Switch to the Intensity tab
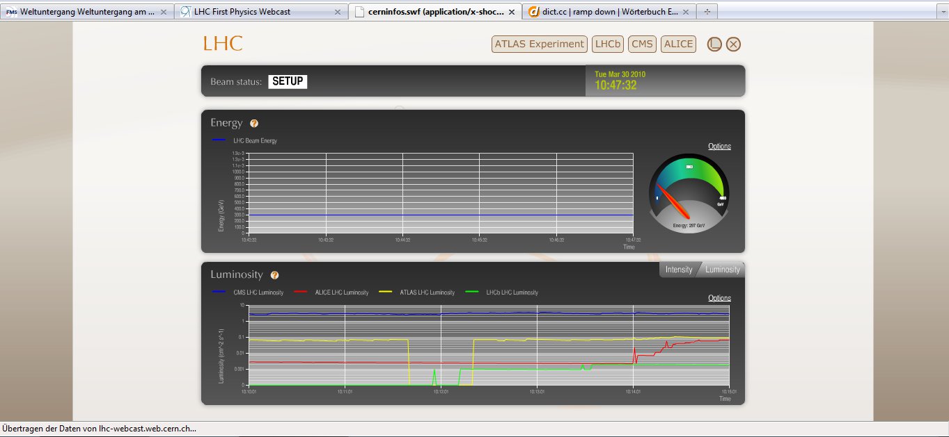The image size is (949, 437). [678, 270]
